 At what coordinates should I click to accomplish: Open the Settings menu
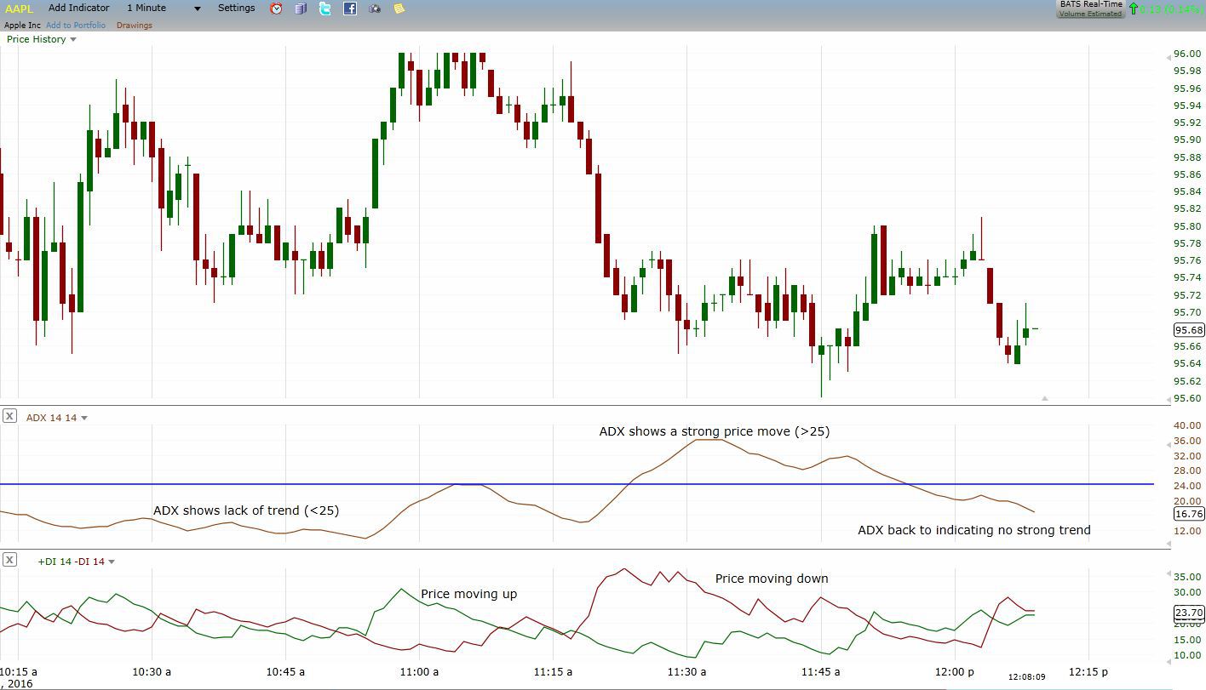[236, 8]
